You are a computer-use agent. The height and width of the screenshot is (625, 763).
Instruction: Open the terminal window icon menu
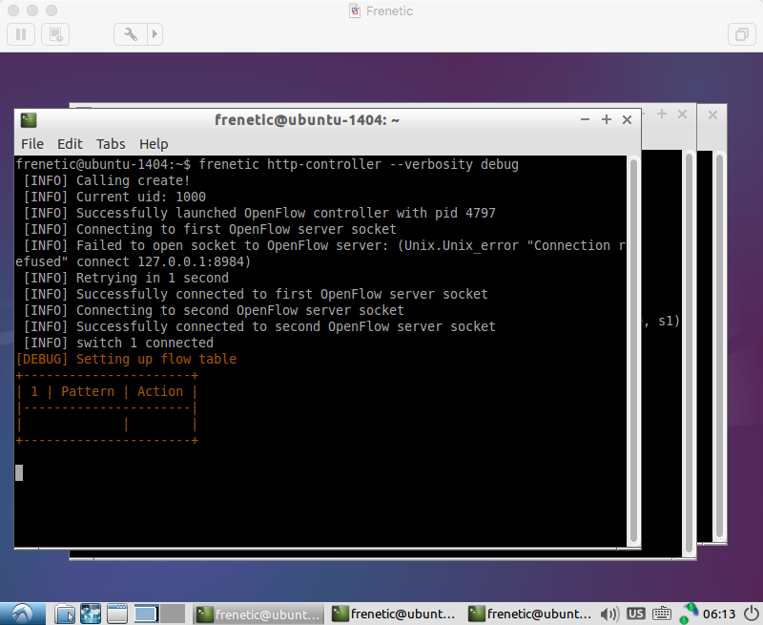29,119
